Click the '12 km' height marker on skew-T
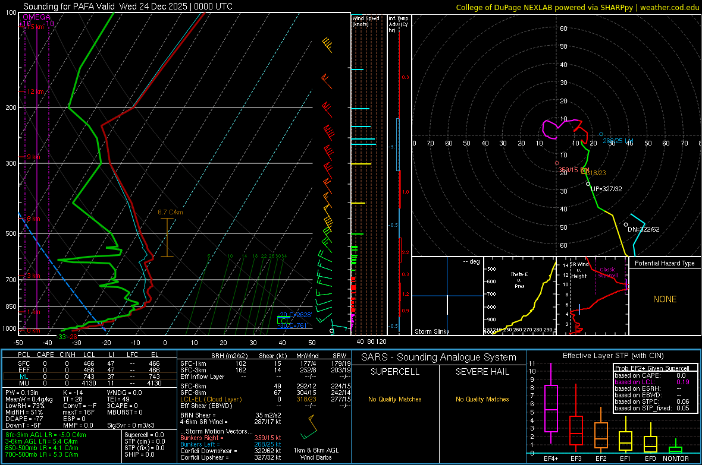702x465 pixels. tap(35, 91)
